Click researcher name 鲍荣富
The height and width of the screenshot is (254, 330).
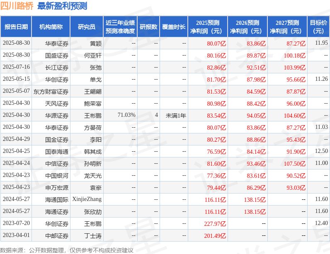coord(93,104)
